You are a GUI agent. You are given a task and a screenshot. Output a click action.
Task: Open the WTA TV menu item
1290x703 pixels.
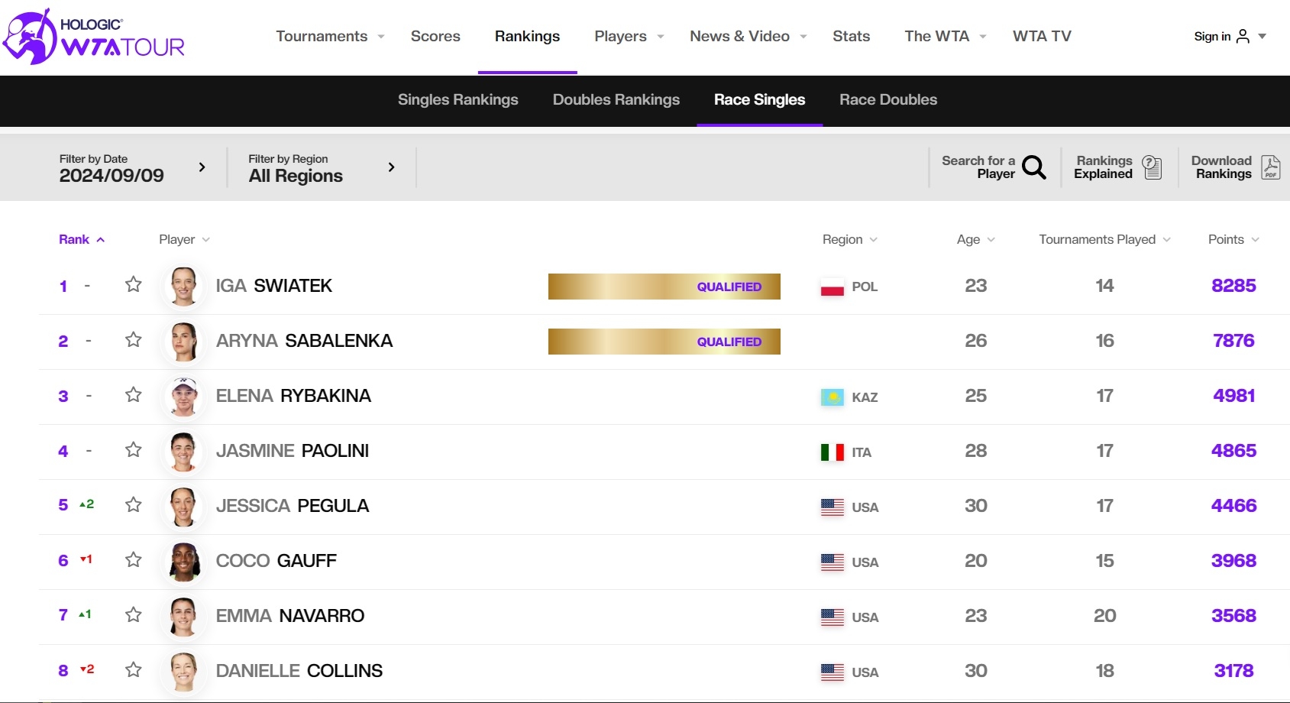1042,36
